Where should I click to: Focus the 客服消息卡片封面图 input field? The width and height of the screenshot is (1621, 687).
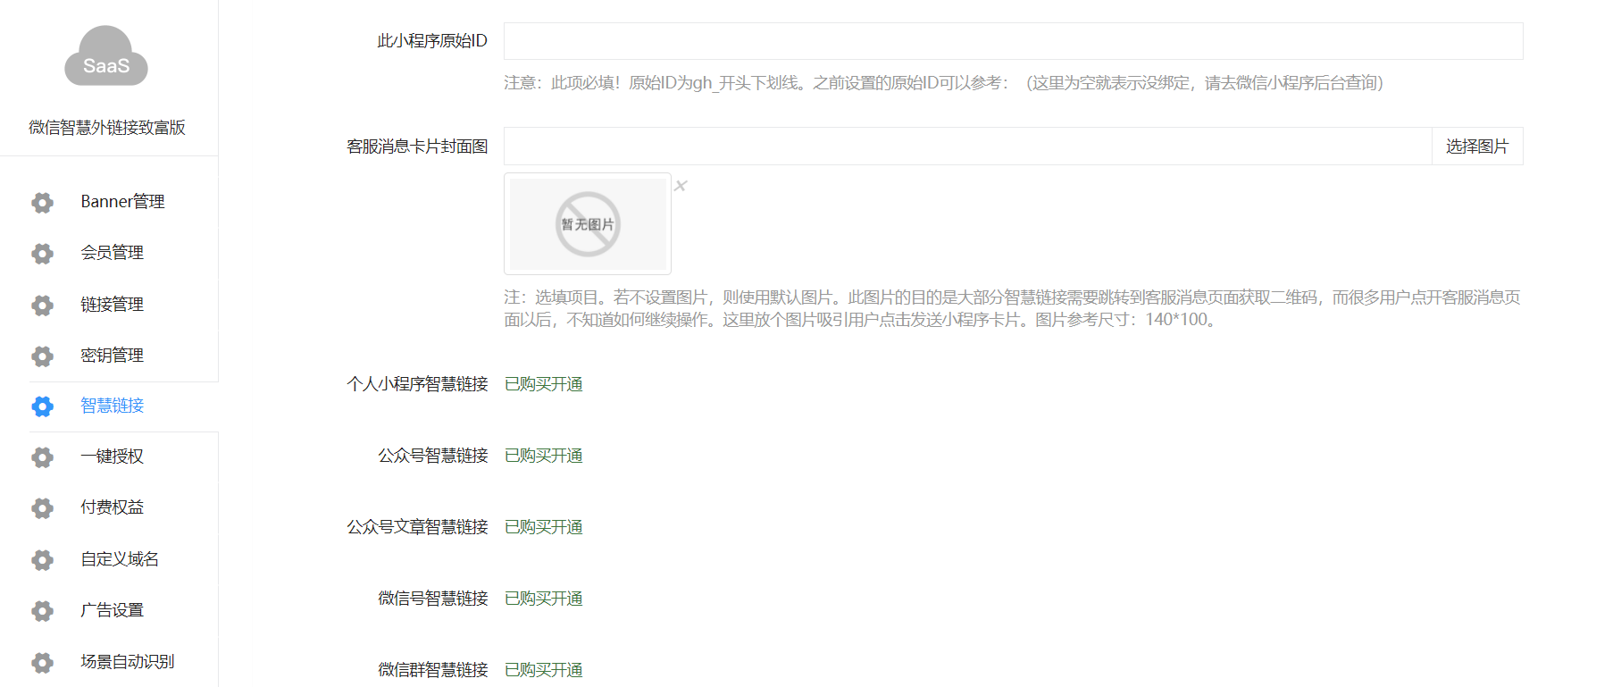(968, 147)
